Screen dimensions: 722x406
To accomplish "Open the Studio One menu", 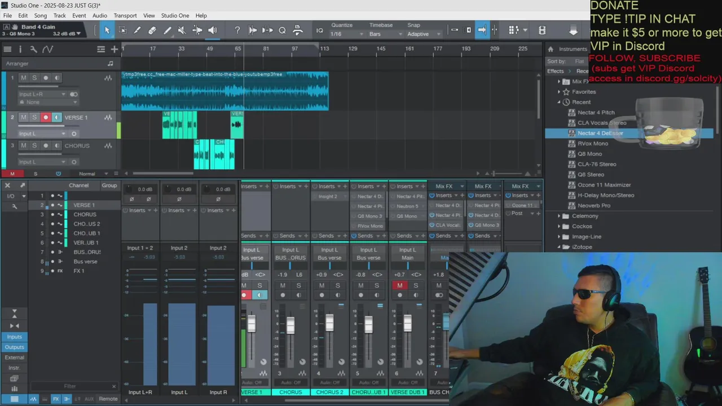I will pyautogui.click(x=175, y=15).
